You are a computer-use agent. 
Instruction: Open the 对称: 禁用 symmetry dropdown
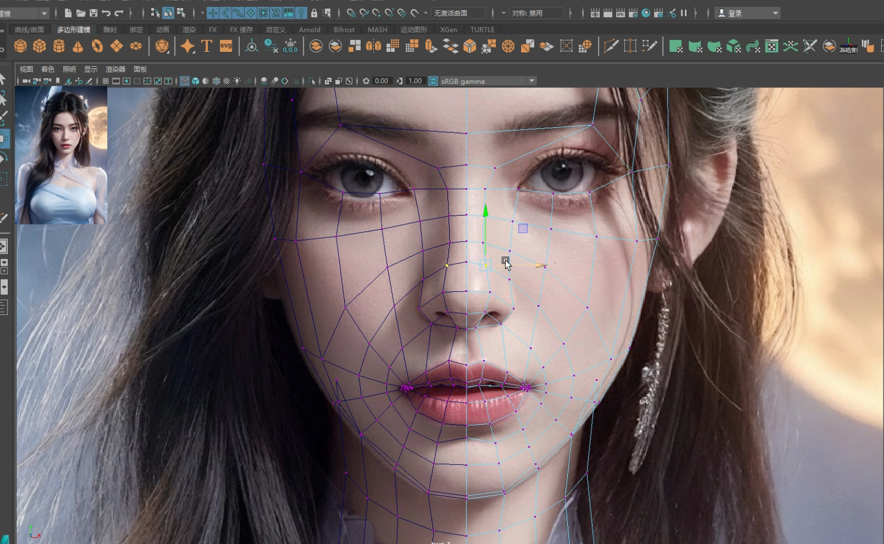pos(536,13)
